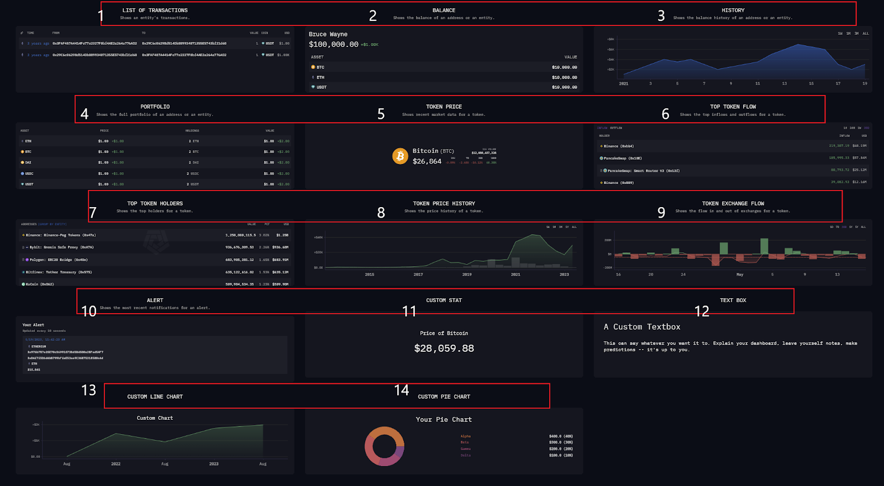Click the $28,059.88 custom stat value
Image resolution: width=884 pixels, height=486 pixels.
click(x=444, y=348)
